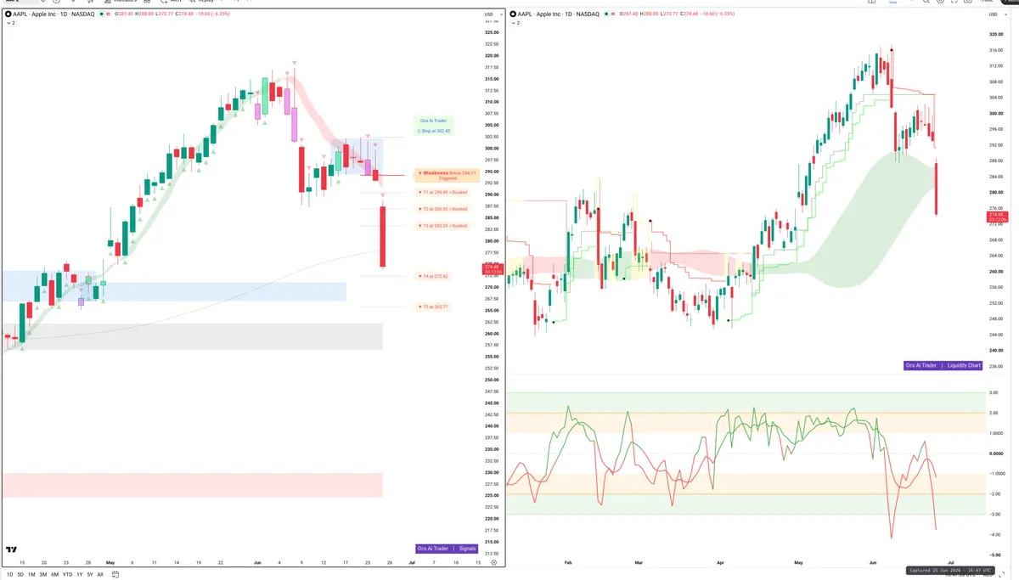Click the 250.00 price label on left axis
Image resolution: width=1019 pixels, height=580 pixels.
pyautogui.click(x=492, y=380)
